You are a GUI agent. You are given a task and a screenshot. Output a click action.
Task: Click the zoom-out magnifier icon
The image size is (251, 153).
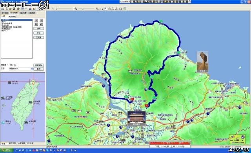(x=76, y=9)
